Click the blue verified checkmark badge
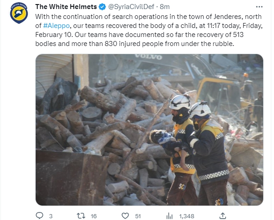 pyautogui.click(x=102, y=7)
